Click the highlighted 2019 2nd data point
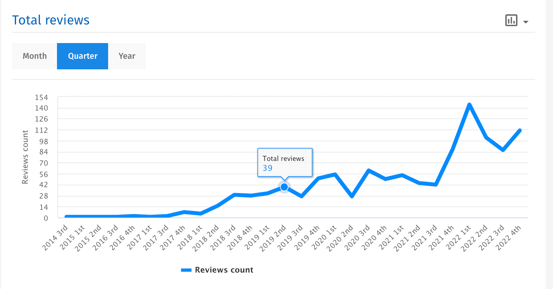553x289 pixels. click(284, 187)
